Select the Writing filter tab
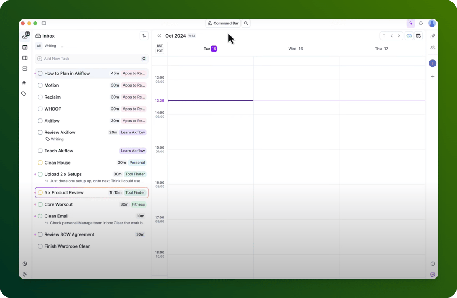457x298 pixels. tap(50, 46)
